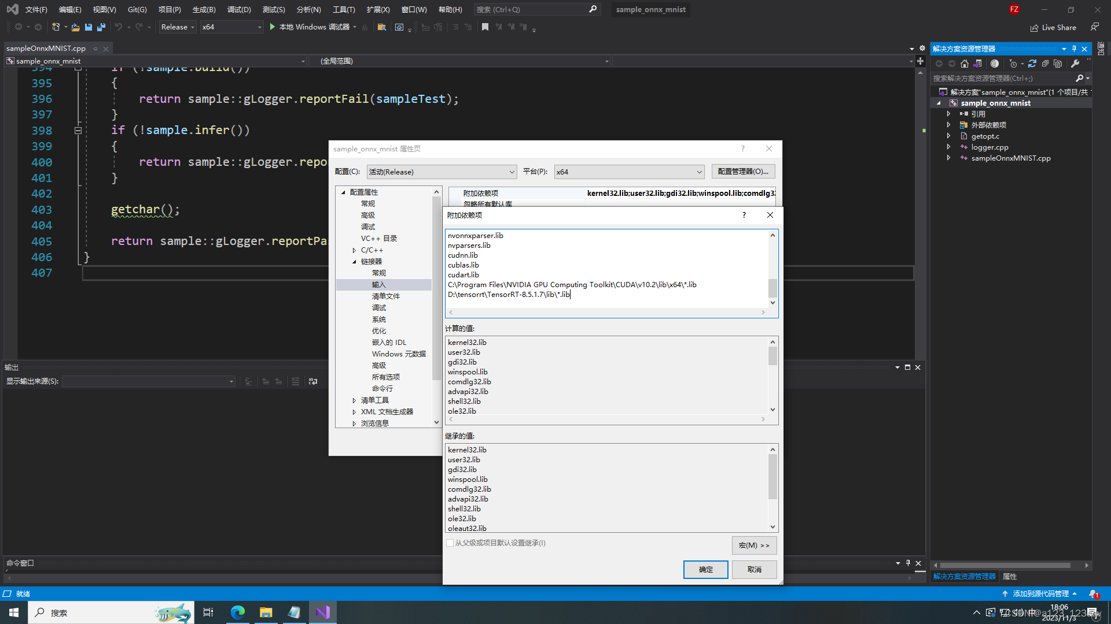This screenshot has width=1111, height=624.
Task: Toggle a bookmark using the bookmark icon
Action: coord(485,27)
